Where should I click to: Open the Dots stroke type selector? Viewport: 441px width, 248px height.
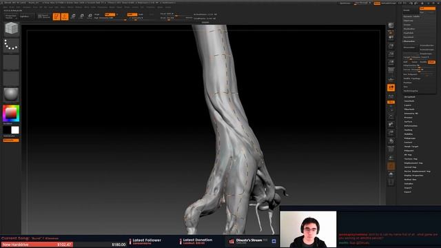[12, 45]
